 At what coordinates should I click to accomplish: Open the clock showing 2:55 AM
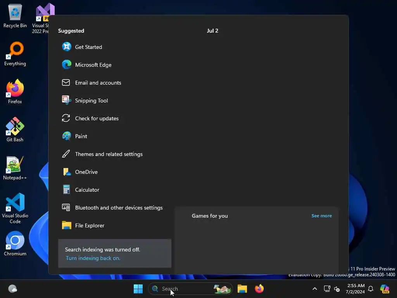pos(356,289)
